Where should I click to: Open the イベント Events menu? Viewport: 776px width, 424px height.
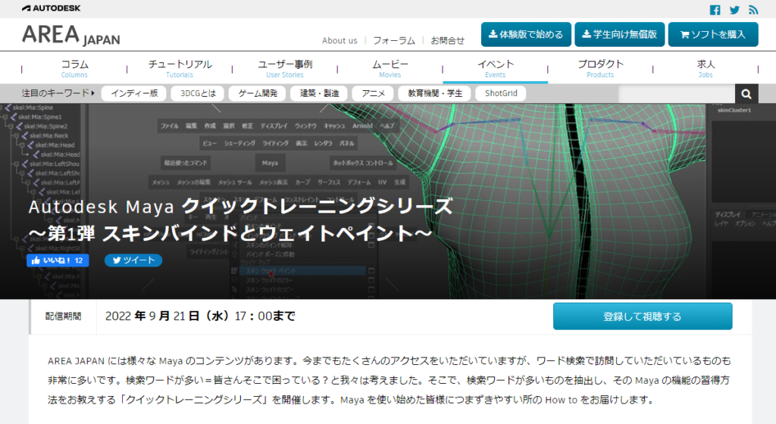point(496,68)
